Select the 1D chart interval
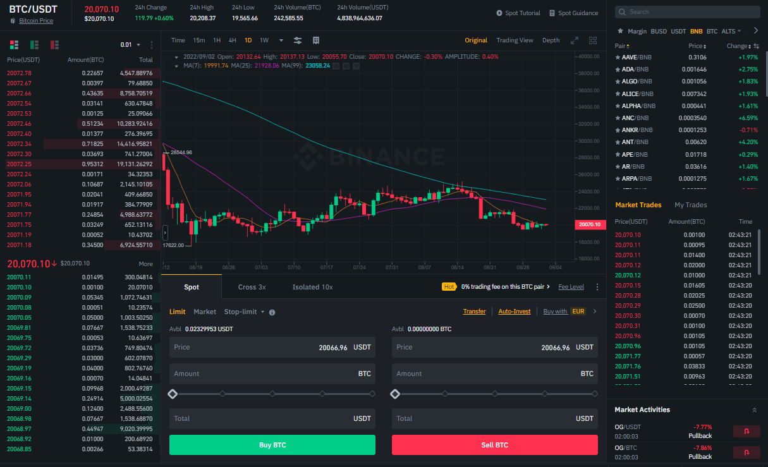Viewport: 768px width, 467px height. tap(248, 40)
